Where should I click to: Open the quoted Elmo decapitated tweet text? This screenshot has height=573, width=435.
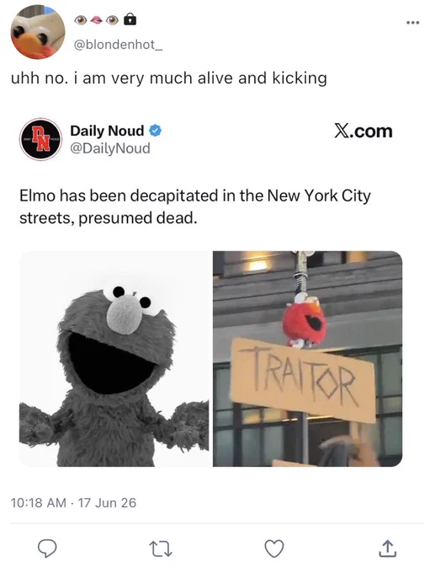tap(195, 206)
